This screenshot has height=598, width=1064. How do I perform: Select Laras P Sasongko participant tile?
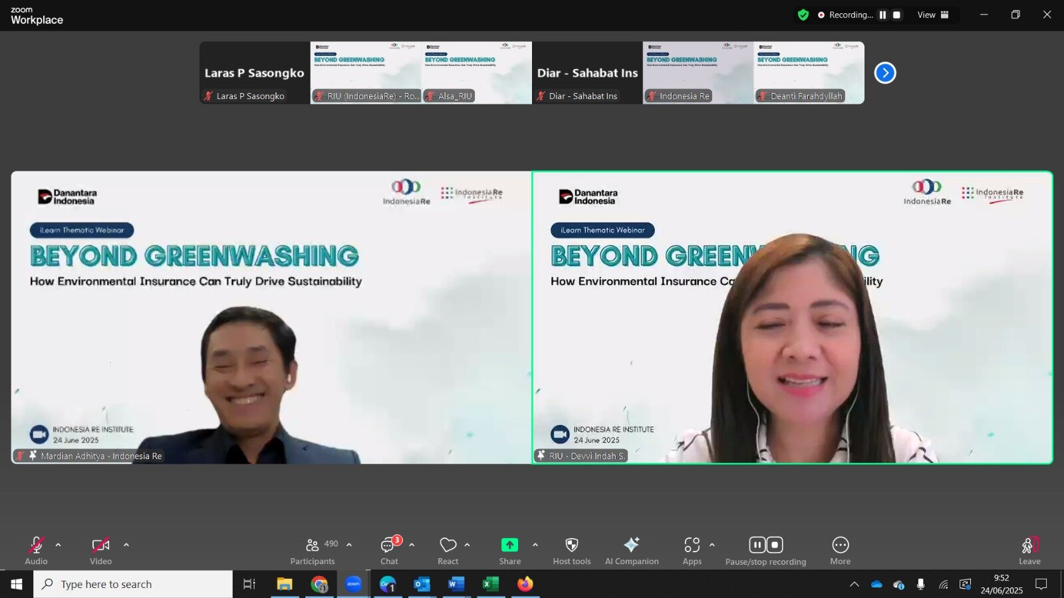click(x=255, y=73)
